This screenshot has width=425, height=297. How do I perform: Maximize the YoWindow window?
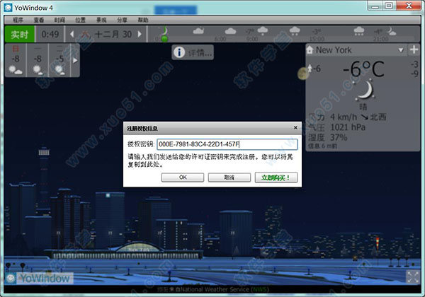pyautogui.click(x=389, y=6)
